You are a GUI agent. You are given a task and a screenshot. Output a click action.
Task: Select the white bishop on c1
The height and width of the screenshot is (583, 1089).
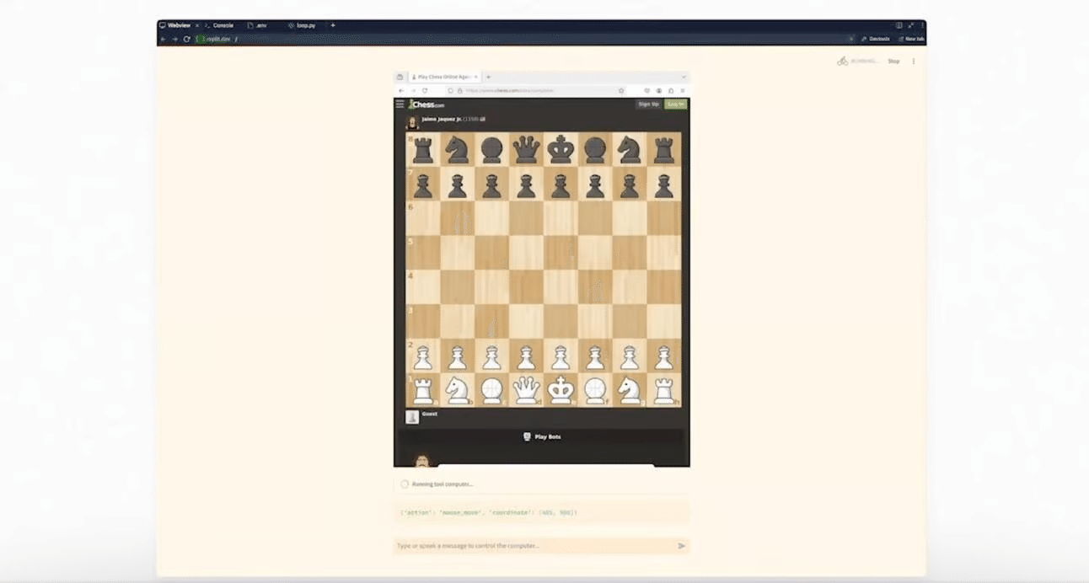491,391
